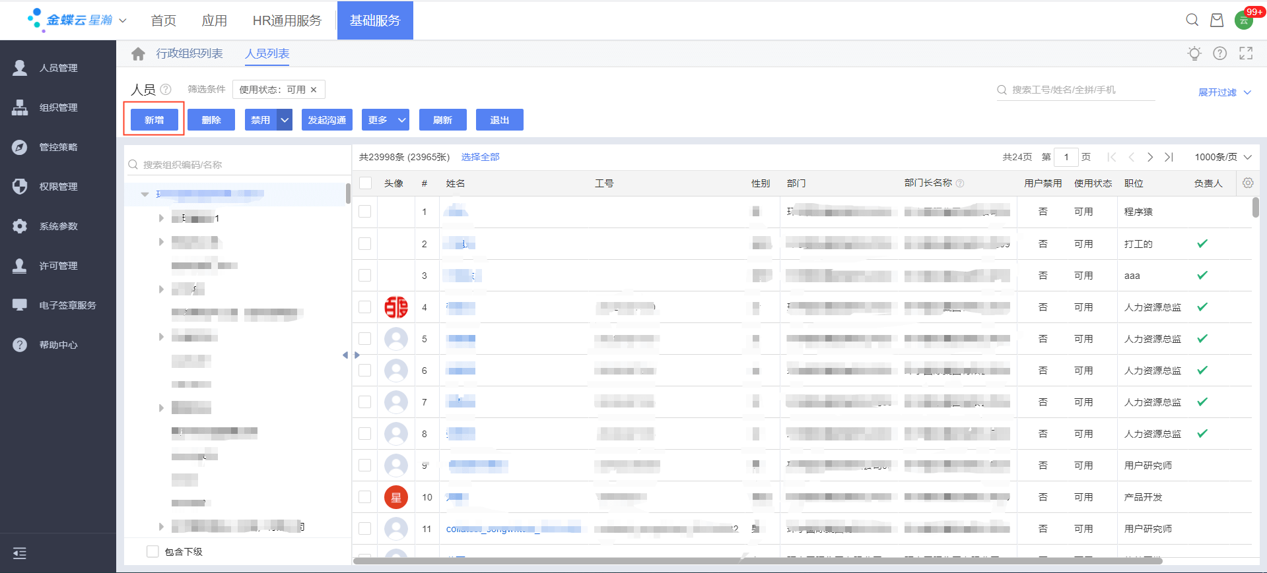Switch to the HR通用服务 menu
Viewport: 1267px width, 573px height.
click(287, 20)
